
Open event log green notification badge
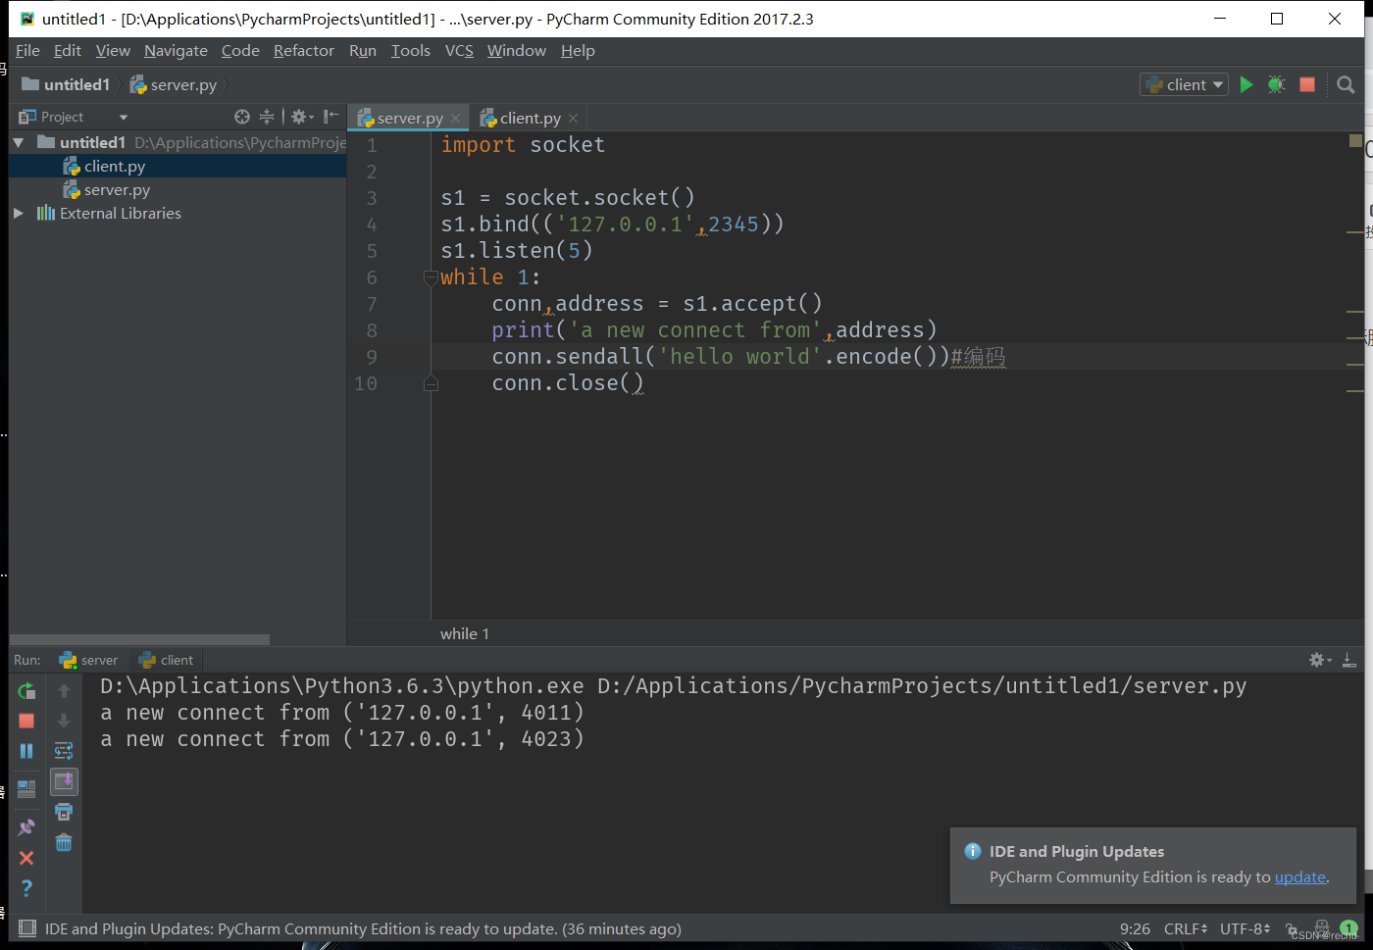[x=1348, y=927]
